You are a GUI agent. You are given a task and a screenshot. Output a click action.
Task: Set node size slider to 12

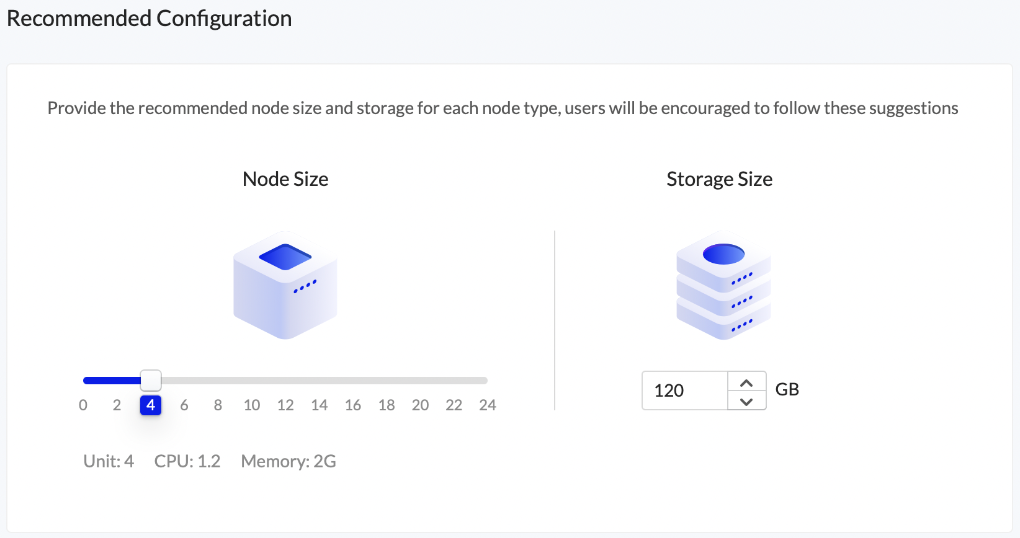pos(285,405)
